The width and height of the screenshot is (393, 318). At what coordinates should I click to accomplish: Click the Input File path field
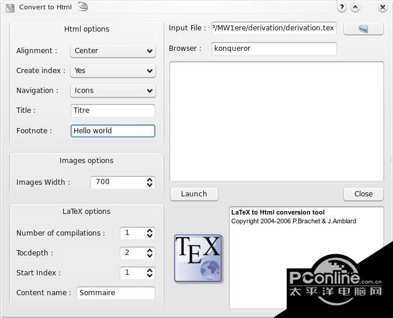point(274,28)
